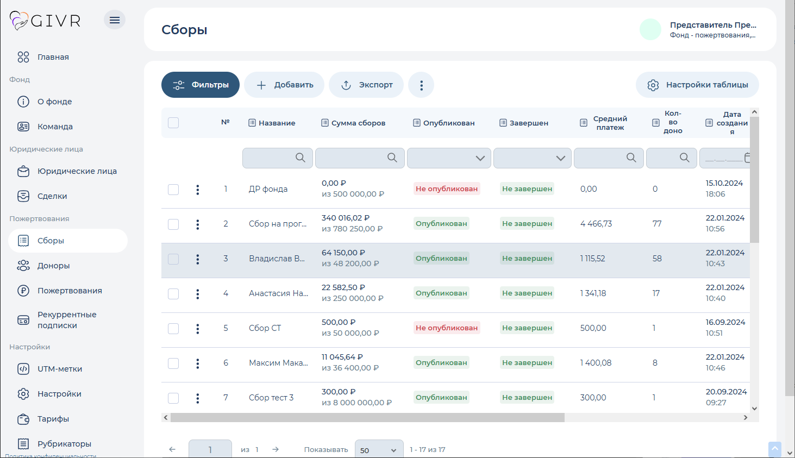Tick the Анастасия На... row checkbox
The width and height of the screenshot is (795, 458).
coord(173,294)
